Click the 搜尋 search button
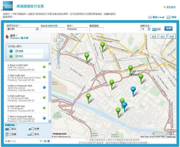Screen dimensions: 180x147 pyautogui.click(x=168, y=28)
